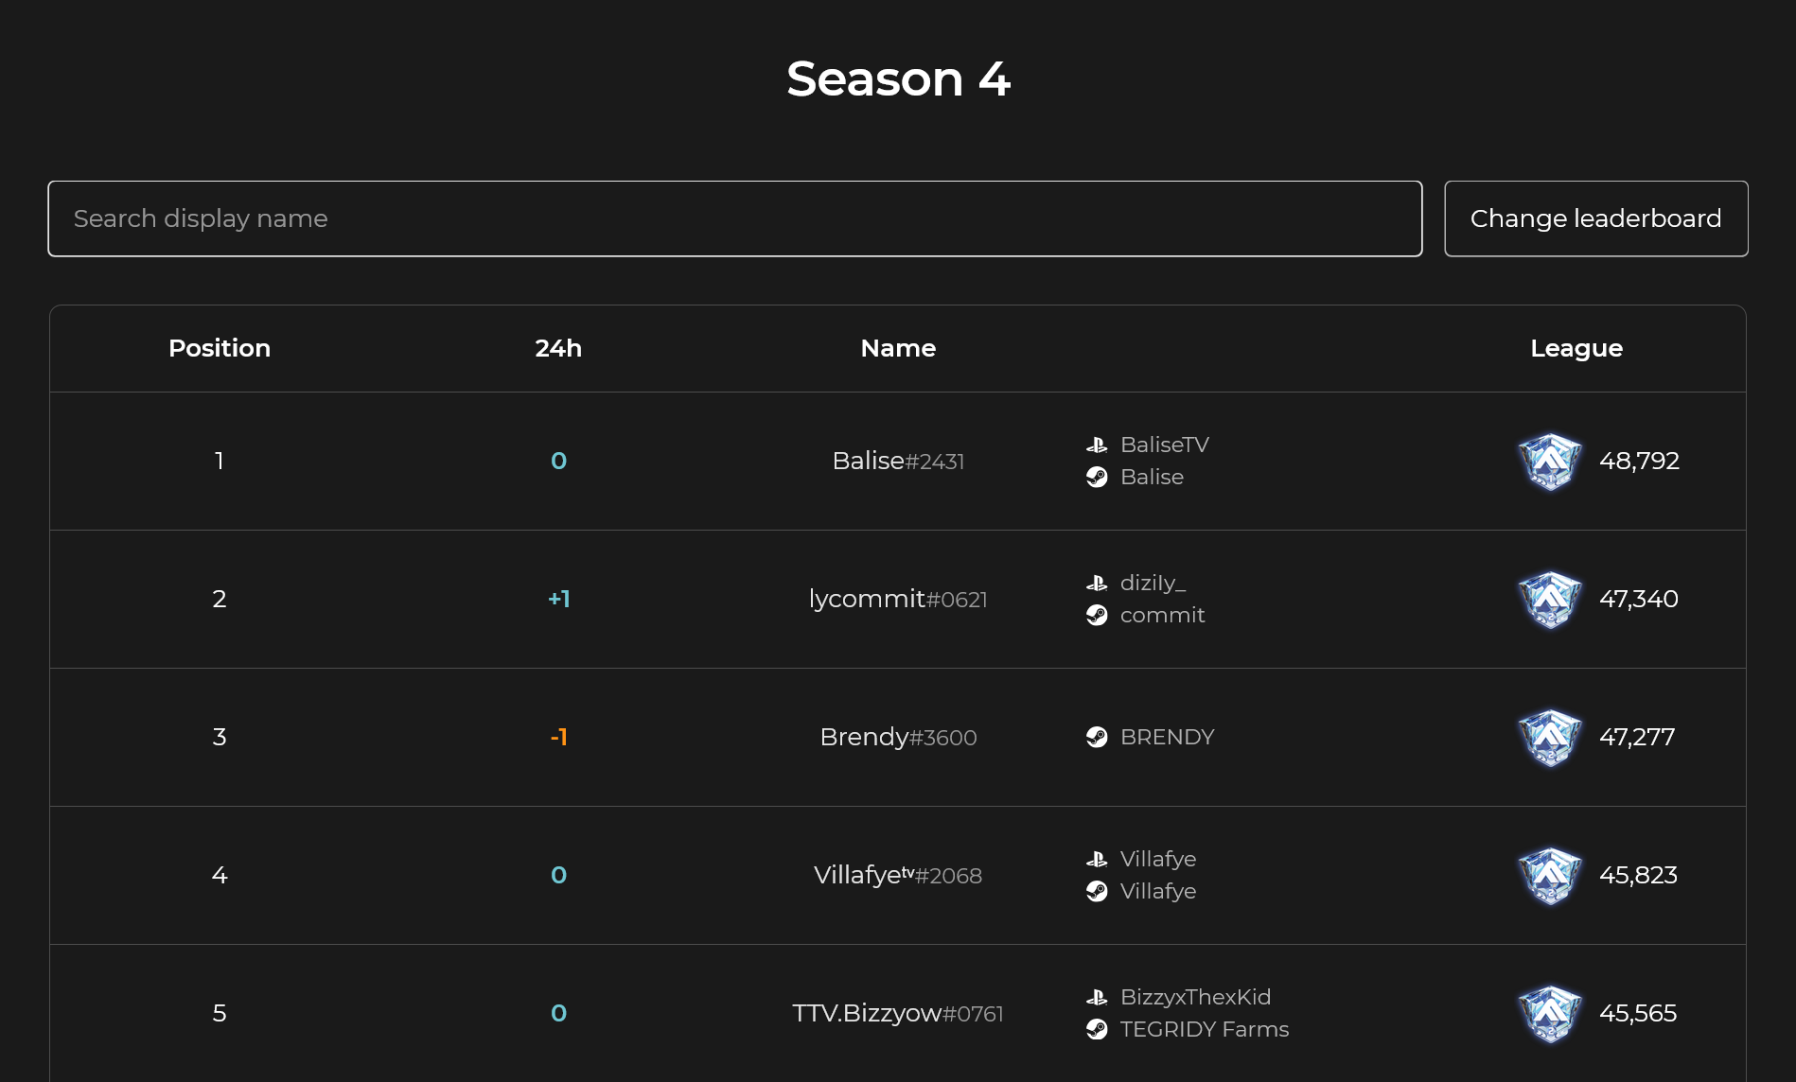Open the Change leaderboard button
This screenshot has width=1796, height=1082.
pos(1595,218)
